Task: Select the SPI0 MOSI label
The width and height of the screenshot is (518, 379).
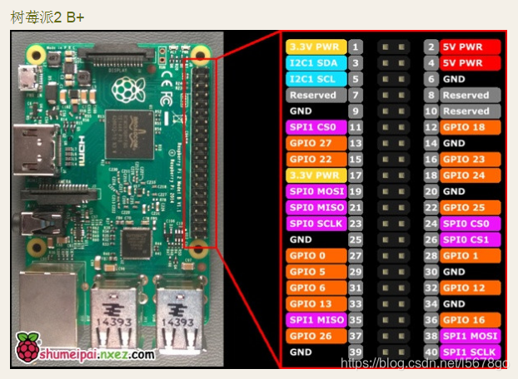Action: [x=316, y=191]
